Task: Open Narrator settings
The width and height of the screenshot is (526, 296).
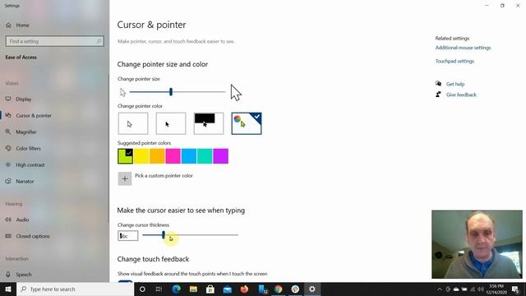Action: click(25, 182)
